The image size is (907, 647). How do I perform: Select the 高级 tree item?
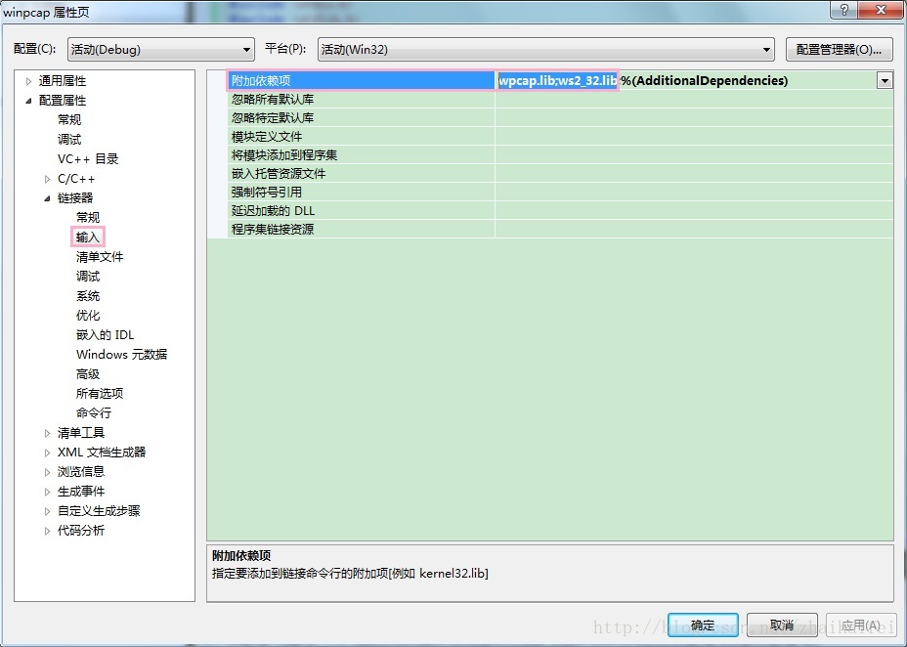click(88, 374)
